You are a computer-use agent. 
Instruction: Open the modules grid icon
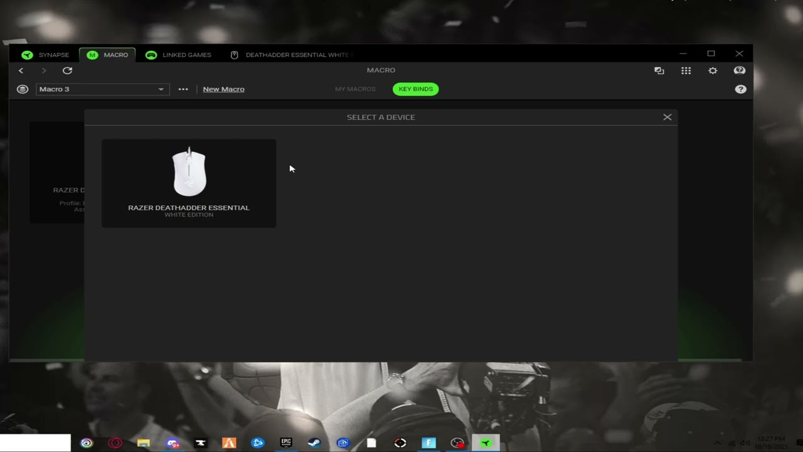pyautogui.click(x=686, y=70)
